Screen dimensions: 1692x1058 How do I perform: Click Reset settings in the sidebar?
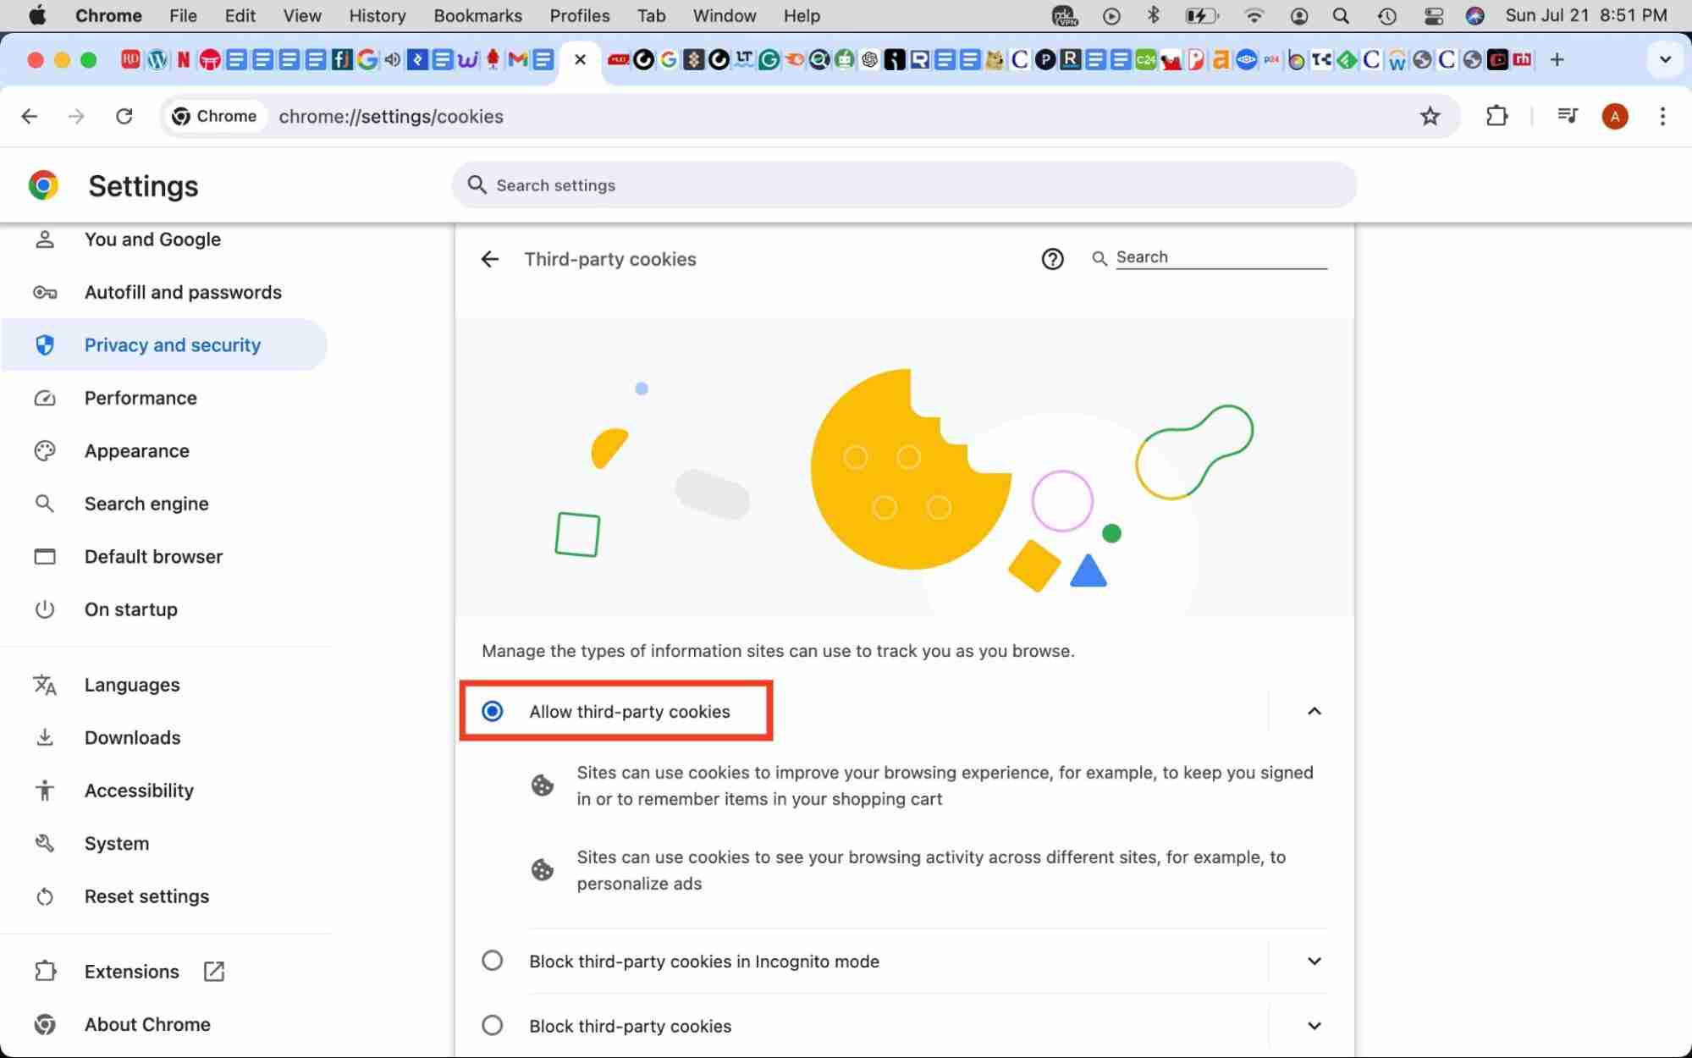tap(146, 895)
